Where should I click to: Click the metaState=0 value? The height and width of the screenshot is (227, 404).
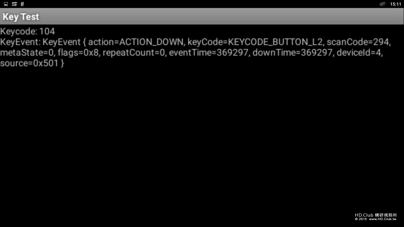click(27, 53)
